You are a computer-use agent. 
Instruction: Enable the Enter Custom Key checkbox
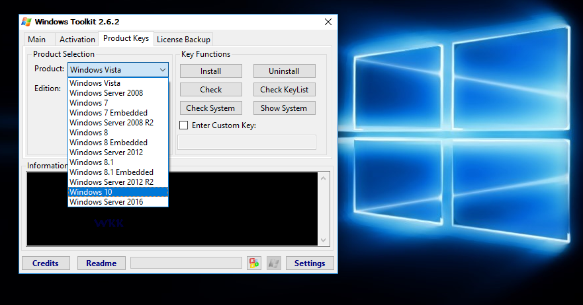[184, 125]
